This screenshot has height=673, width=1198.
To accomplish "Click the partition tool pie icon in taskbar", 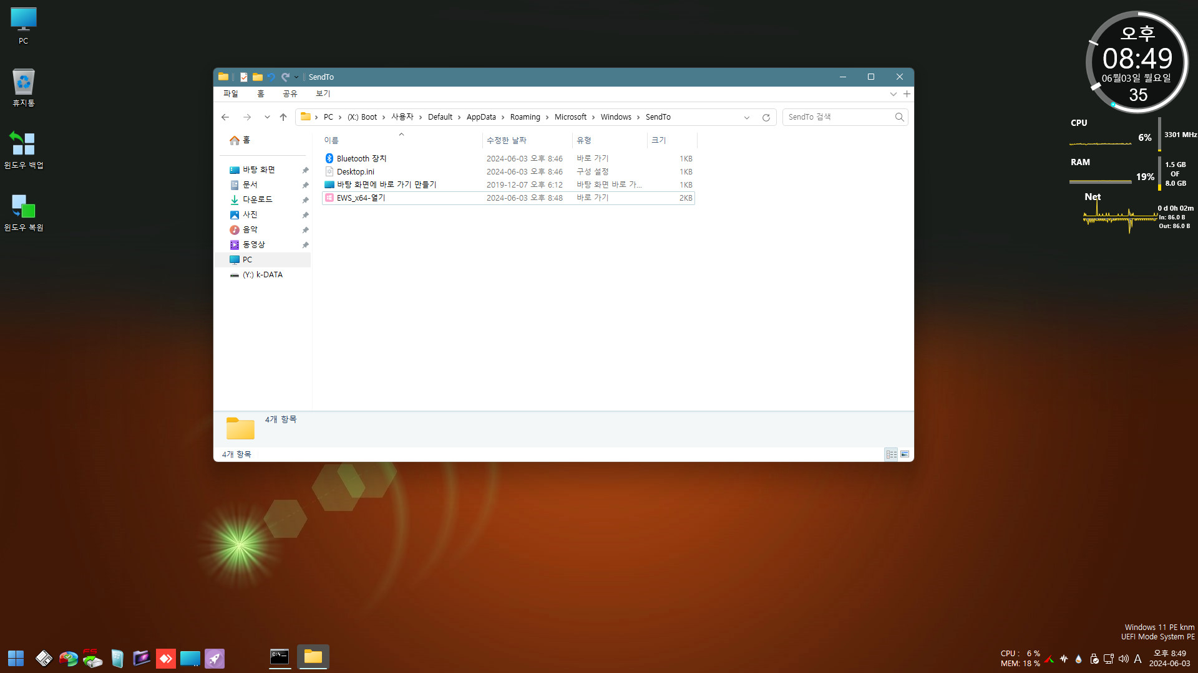I will pos(68,658).
